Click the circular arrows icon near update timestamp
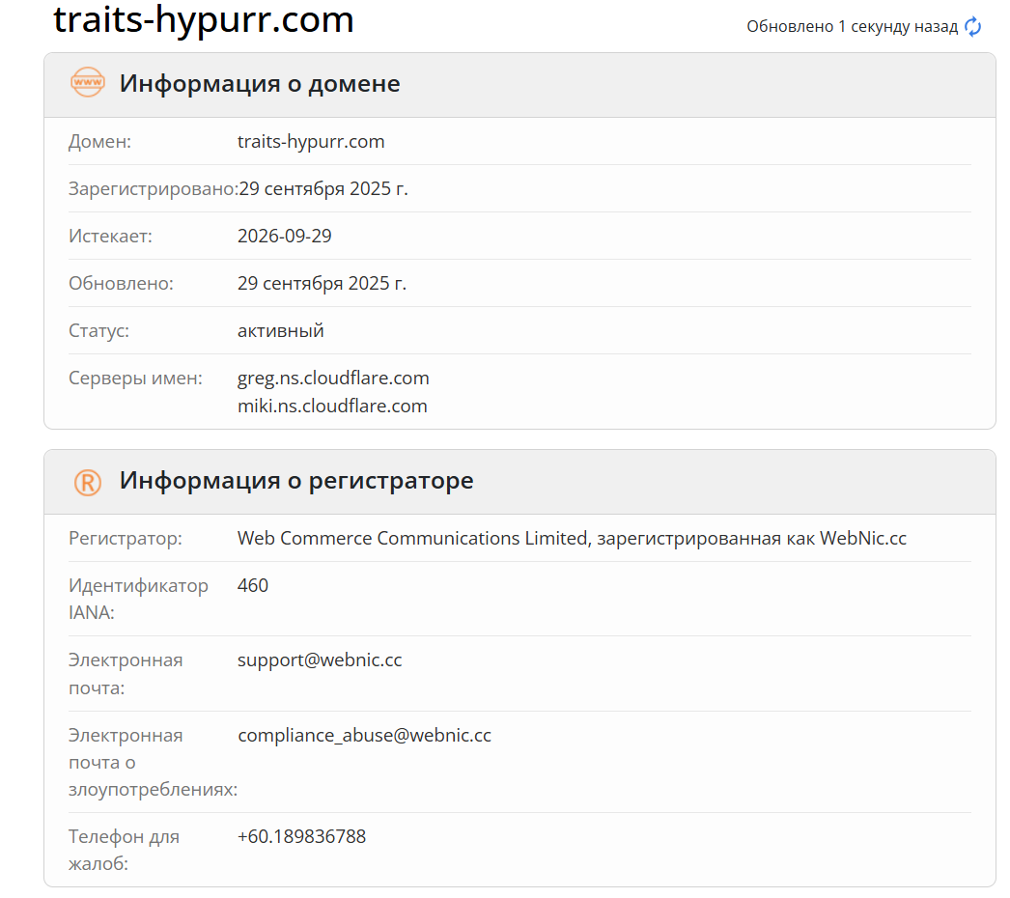 [x=972, y=27]
